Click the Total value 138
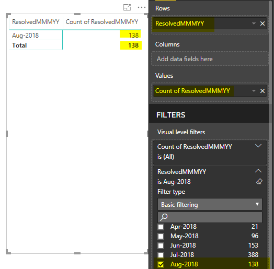 (133, 45)
